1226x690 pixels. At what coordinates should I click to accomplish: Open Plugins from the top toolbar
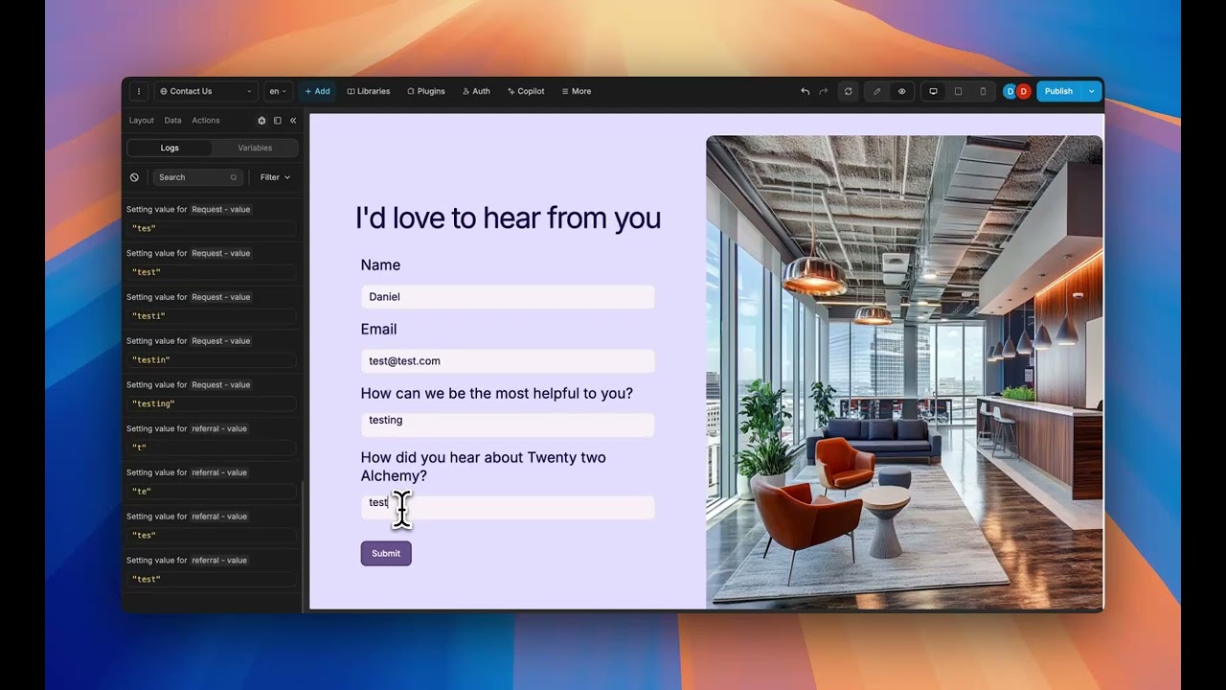tap(425, 91)
